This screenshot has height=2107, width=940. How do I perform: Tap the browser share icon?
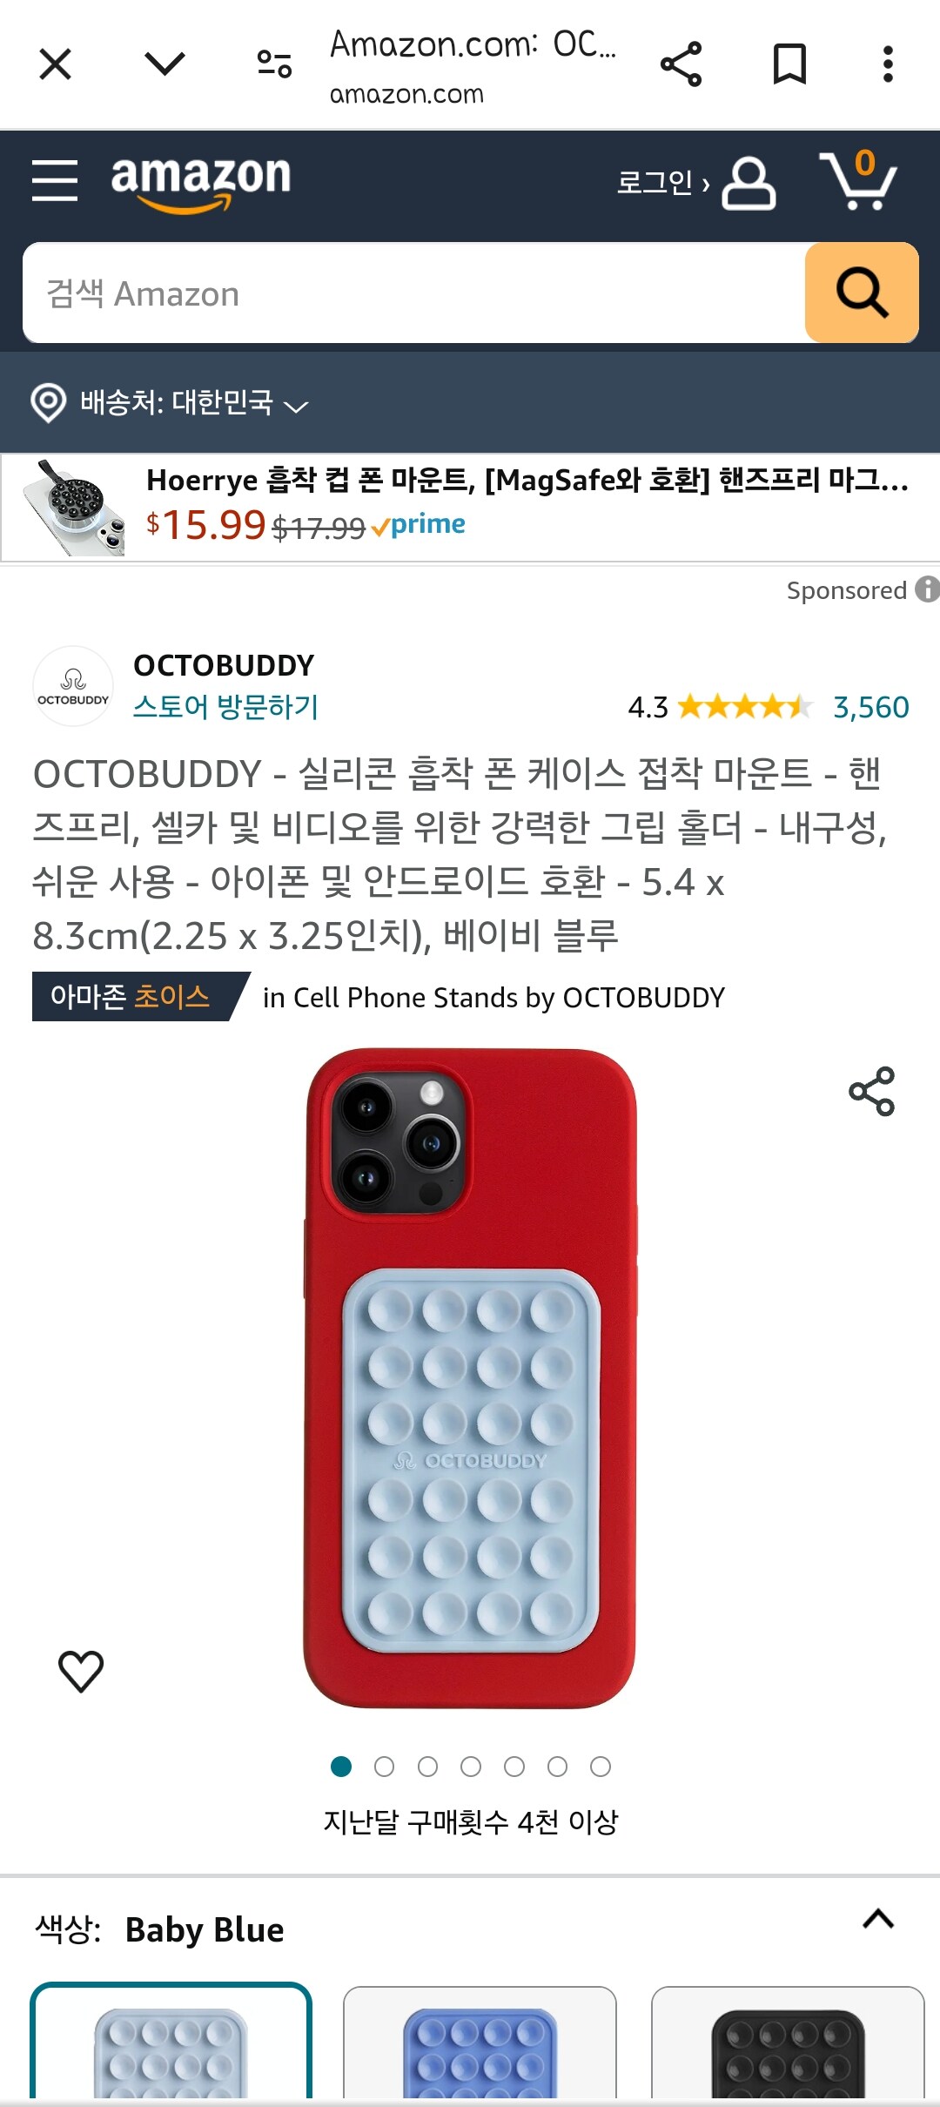[x=681, y=64]
